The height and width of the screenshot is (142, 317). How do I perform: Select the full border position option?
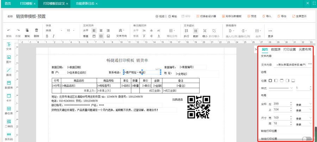point(271,81)
